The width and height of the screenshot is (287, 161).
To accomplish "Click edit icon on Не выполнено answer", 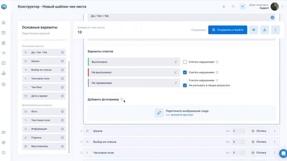I will click(175, 72).
